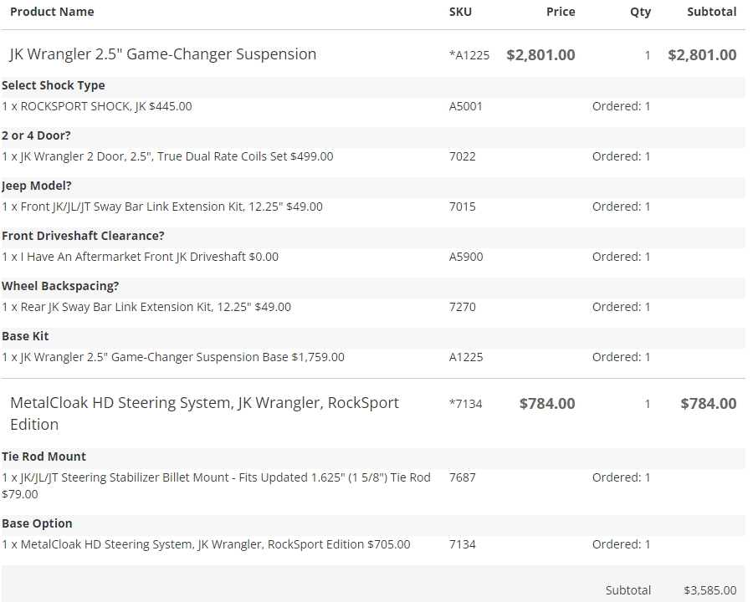Click SKU *A1225 in the first row
The image size is (753, 602).
[469, 55]
